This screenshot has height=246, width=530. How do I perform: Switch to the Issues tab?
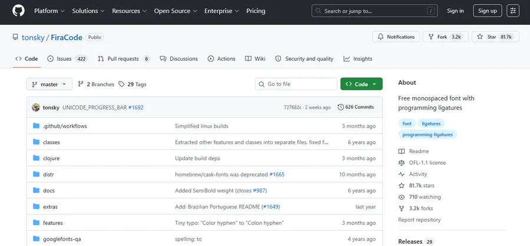(67, 59)
